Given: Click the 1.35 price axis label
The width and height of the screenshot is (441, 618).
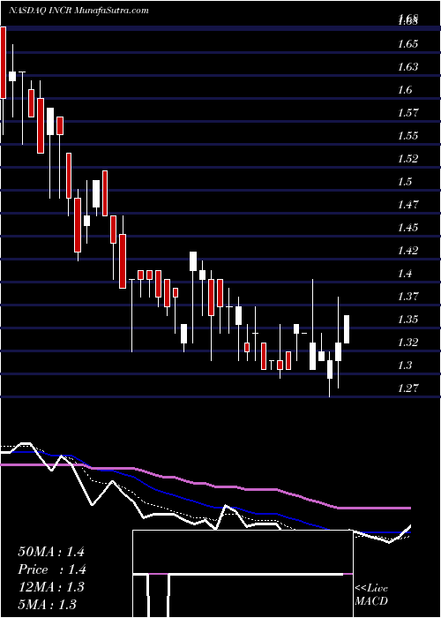Looking at the screenshot, I should [407, 320].
